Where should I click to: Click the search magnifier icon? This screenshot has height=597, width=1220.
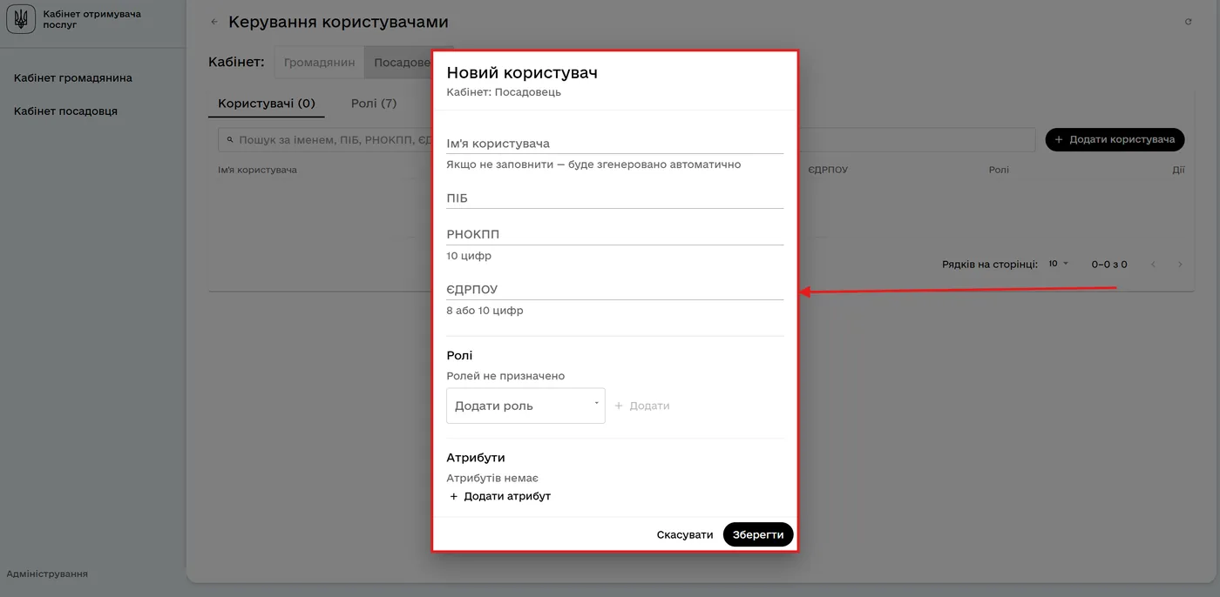pyautogui.click(x=230, y=139)
